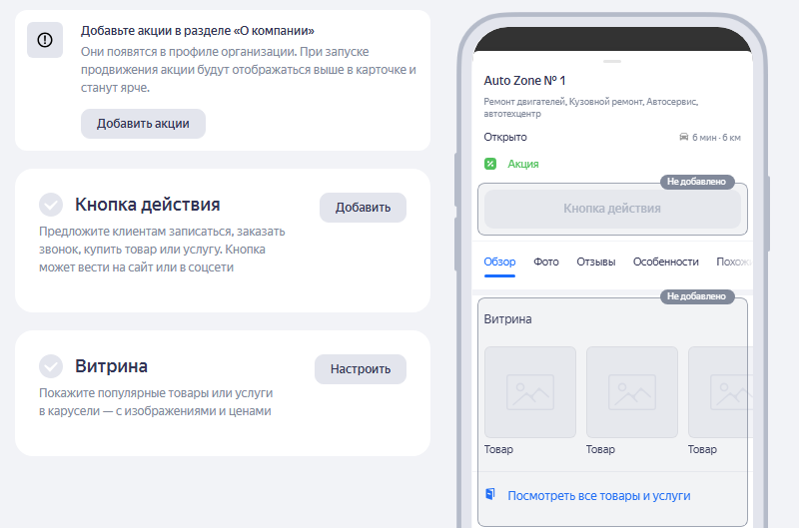This screenshot has height=528, width=799.
Task: Toggle the checkmark circle next to Кнопка действия
Action: pos(51,205)
